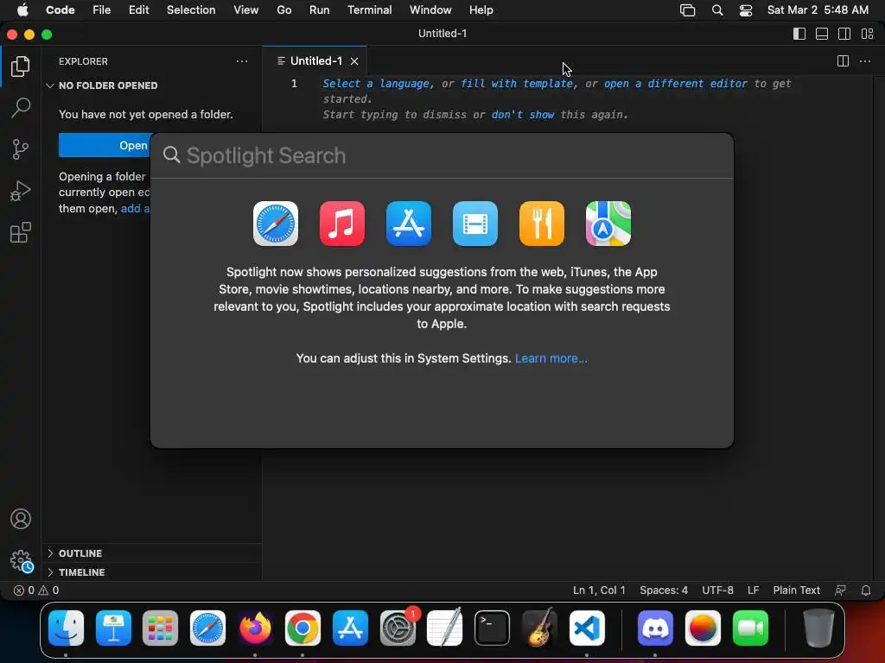Open Control Center in menu bar
The width and height of the screenshot is (885, 663).
coord(746,10)
